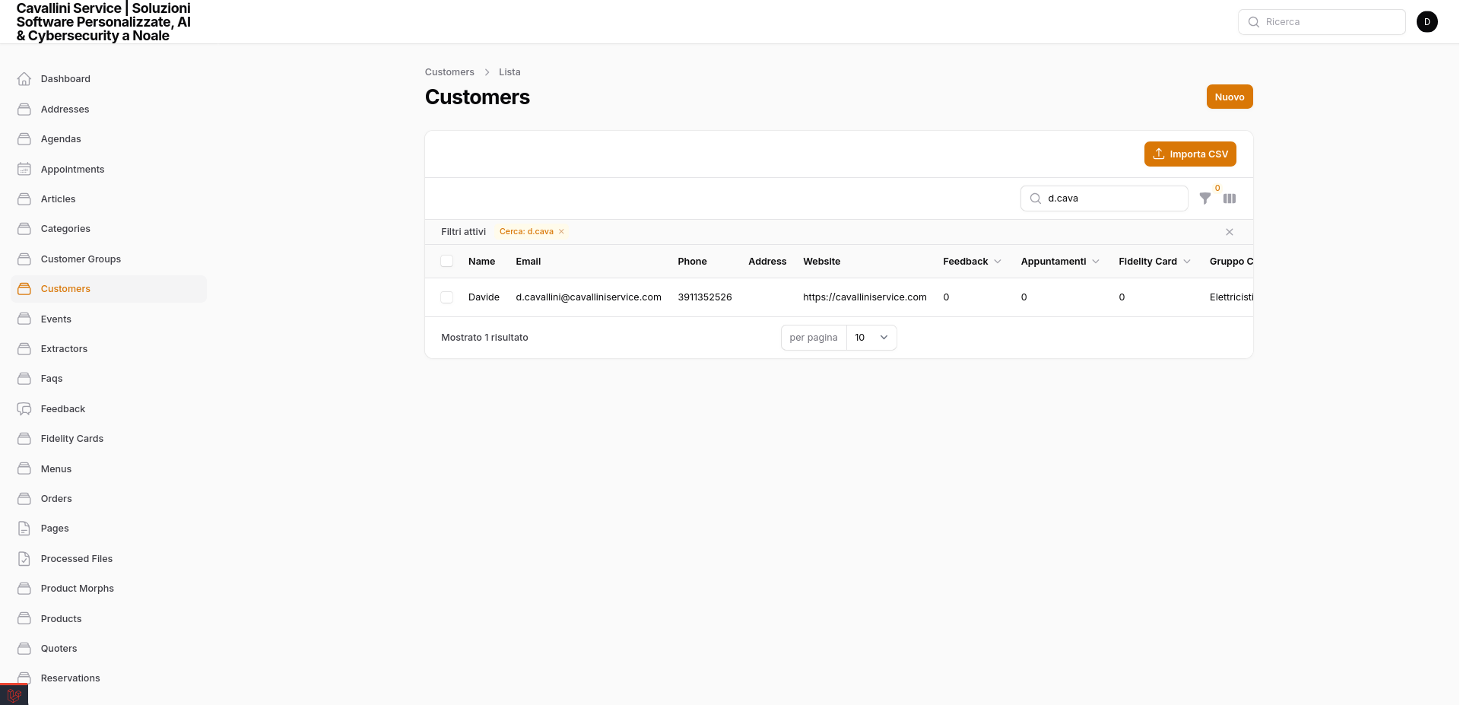
Task: Clear all active filters with the X
Action: click(x=1229, y=232)
